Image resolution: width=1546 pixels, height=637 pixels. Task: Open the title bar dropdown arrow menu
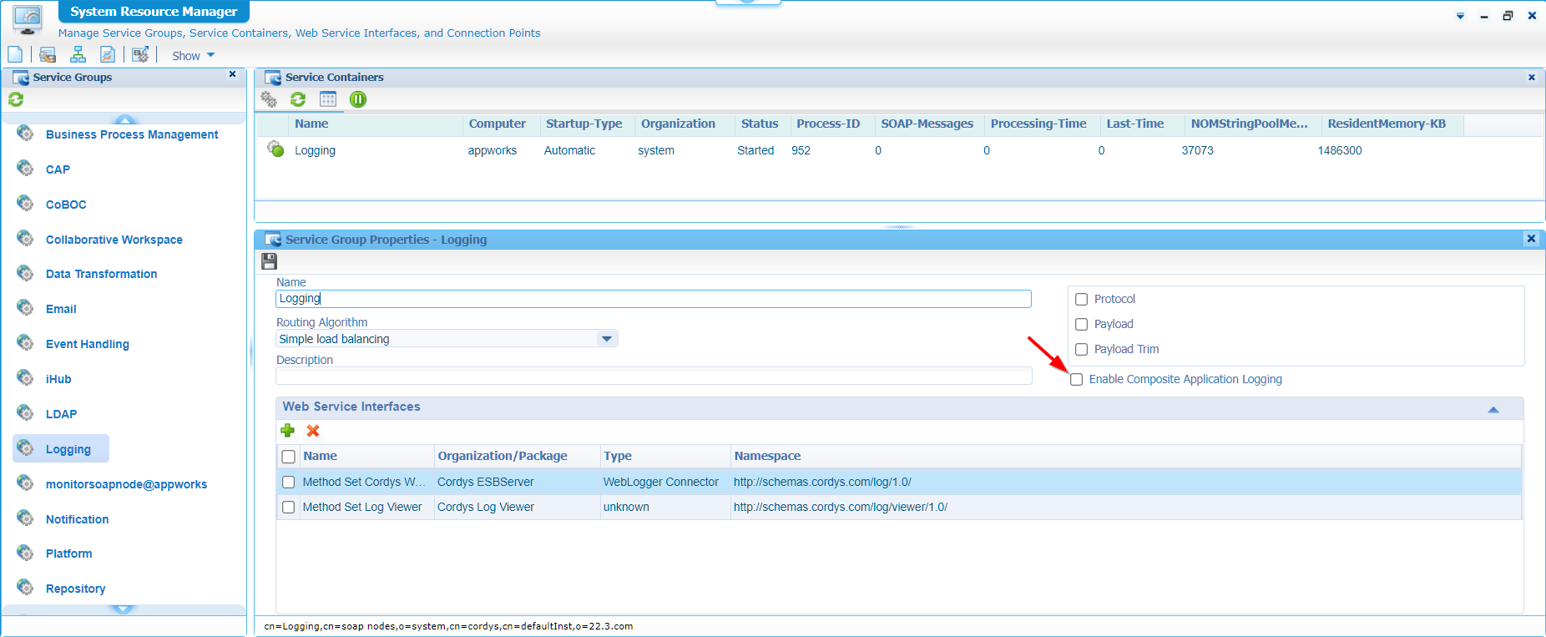1460,16
